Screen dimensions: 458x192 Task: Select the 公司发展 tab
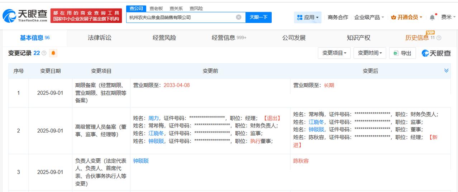[x=294, y=38]
